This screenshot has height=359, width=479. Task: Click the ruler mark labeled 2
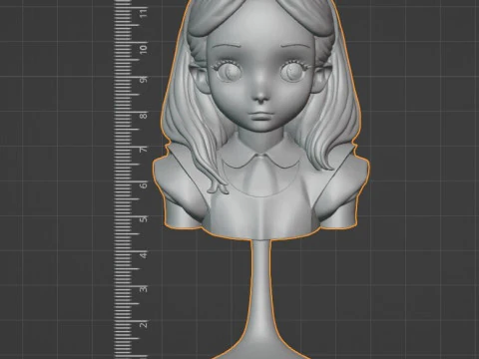144,325
